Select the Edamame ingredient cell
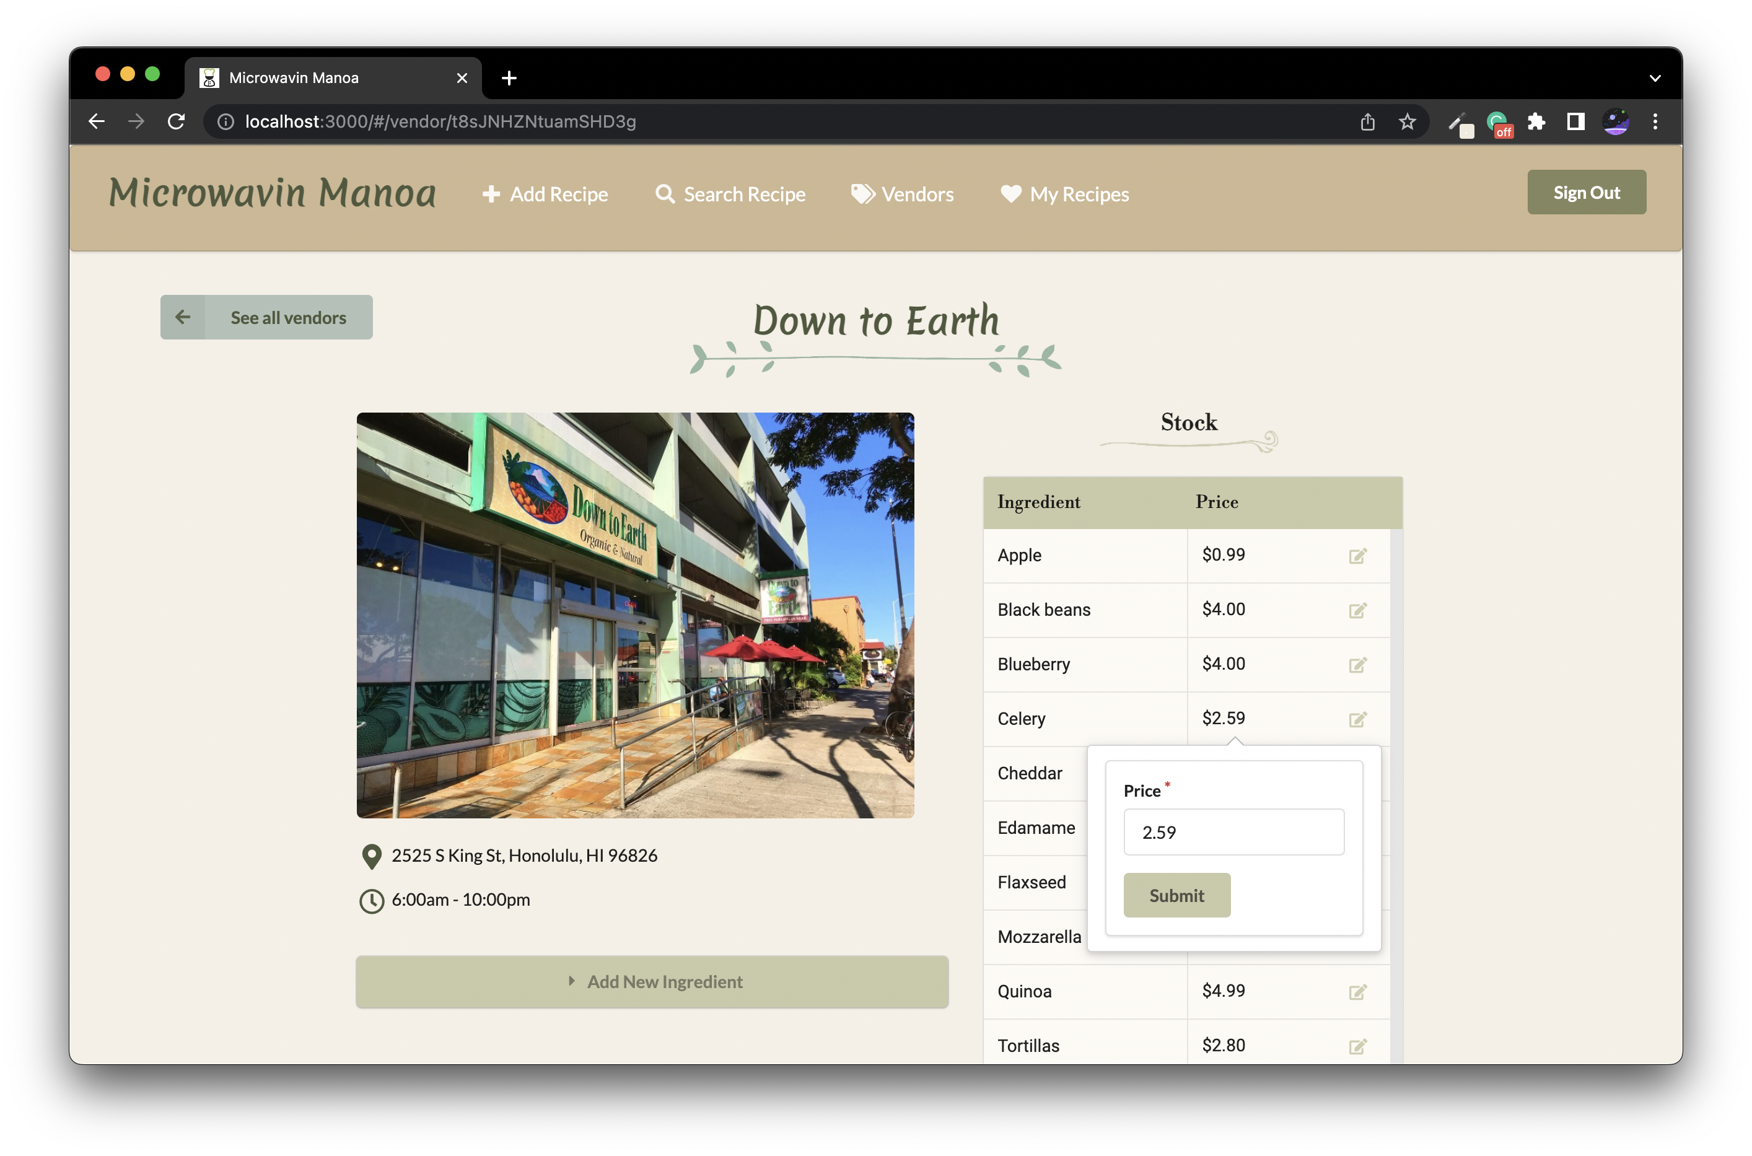 point(1036,829)
